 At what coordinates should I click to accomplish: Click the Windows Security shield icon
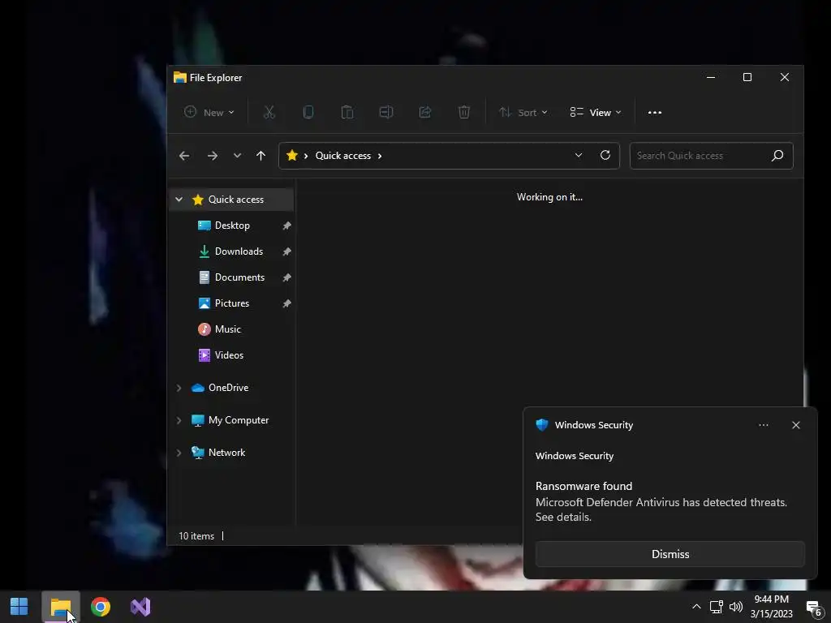click(x=541, y=425)
